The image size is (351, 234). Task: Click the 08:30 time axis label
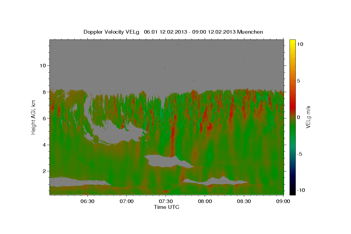click(x=244, y=201)
